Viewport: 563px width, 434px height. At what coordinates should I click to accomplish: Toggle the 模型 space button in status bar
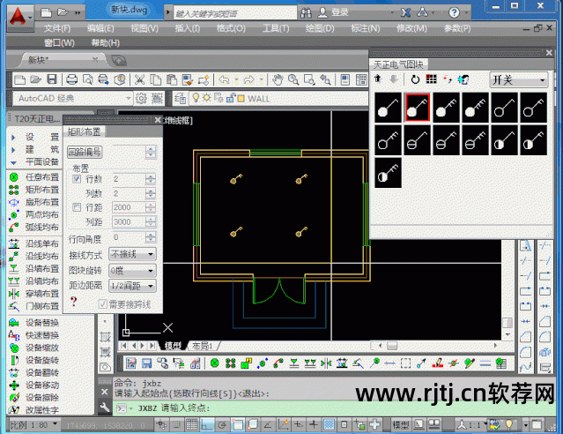pyautogui.click(x=401, y=425)
